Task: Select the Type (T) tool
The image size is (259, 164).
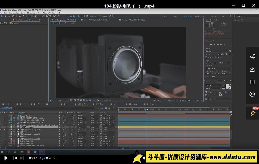Action: (39, 16)
